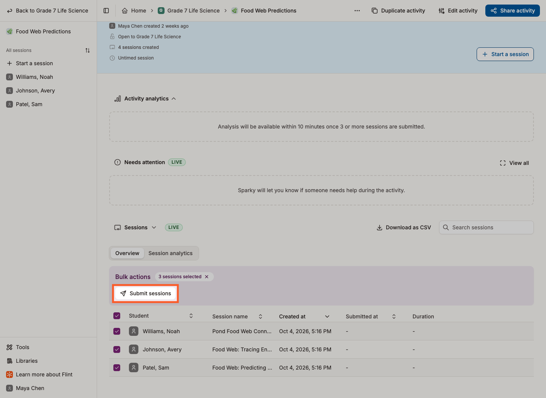The image size is (546, 398).
Task: Uncheck the Johnson, Avery row checkbox
Action: 117,349
